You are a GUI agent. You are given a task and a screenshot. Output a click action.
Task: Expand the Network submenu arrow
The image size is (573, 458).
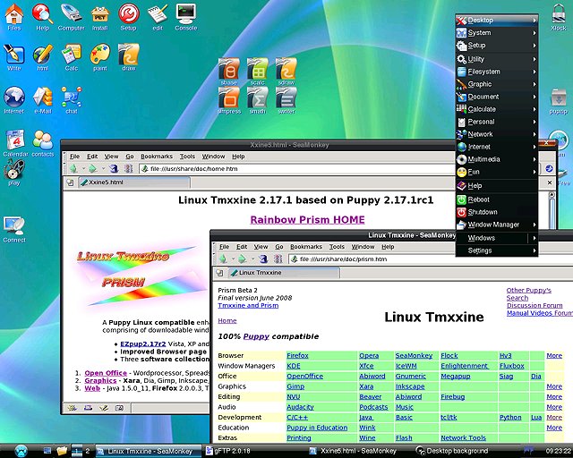535,134
